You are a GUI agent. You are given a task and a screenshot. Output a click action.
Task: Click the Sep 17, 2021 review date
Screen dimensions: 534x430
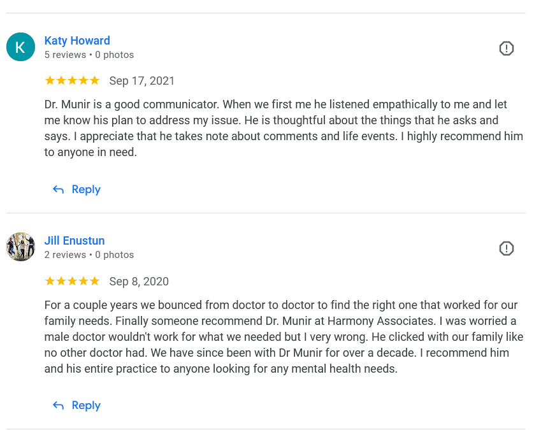[142, 81]
